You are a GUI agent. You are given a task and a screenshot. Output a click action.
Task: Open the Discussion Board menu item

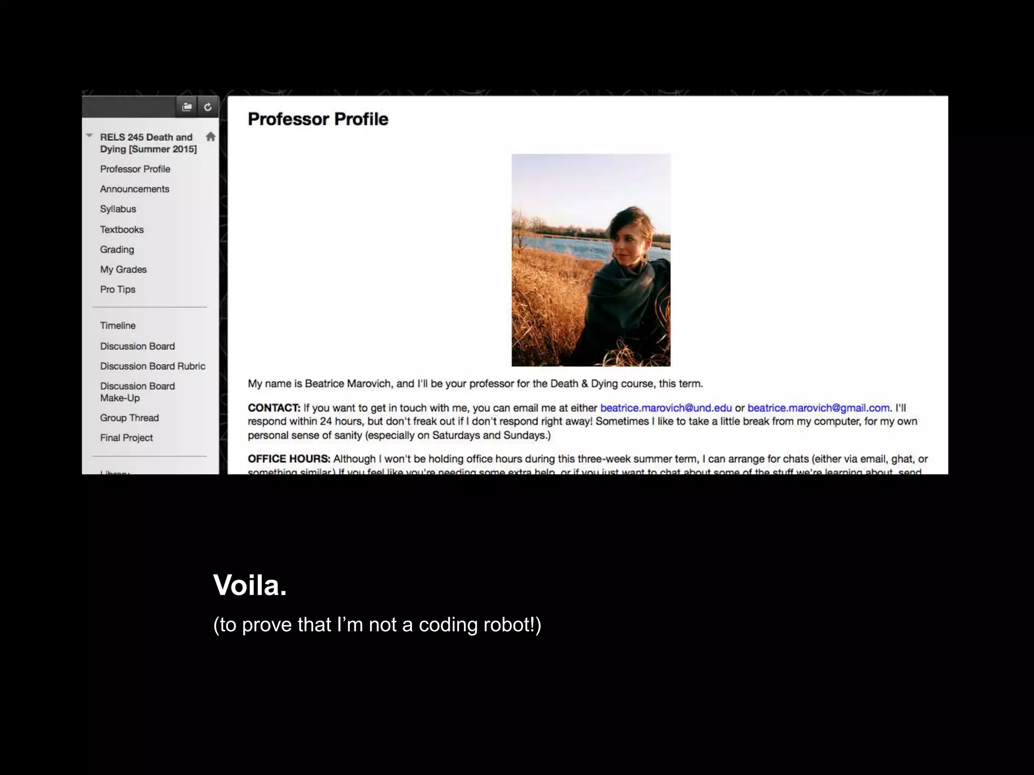pos(137,346)
